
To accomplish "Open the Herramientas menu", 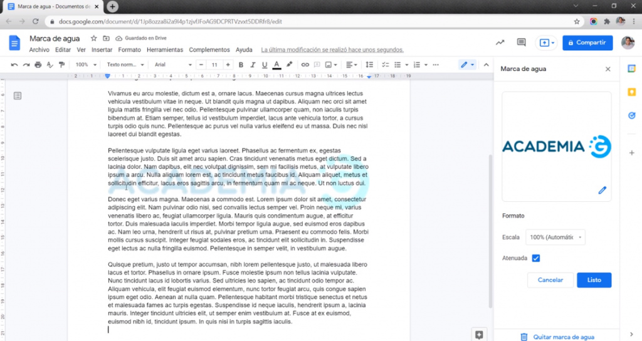I will [x=165, y=50].
